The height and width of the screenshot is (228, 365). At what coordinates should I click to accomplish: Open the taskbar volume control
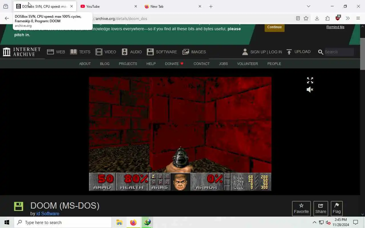[328, 222]
